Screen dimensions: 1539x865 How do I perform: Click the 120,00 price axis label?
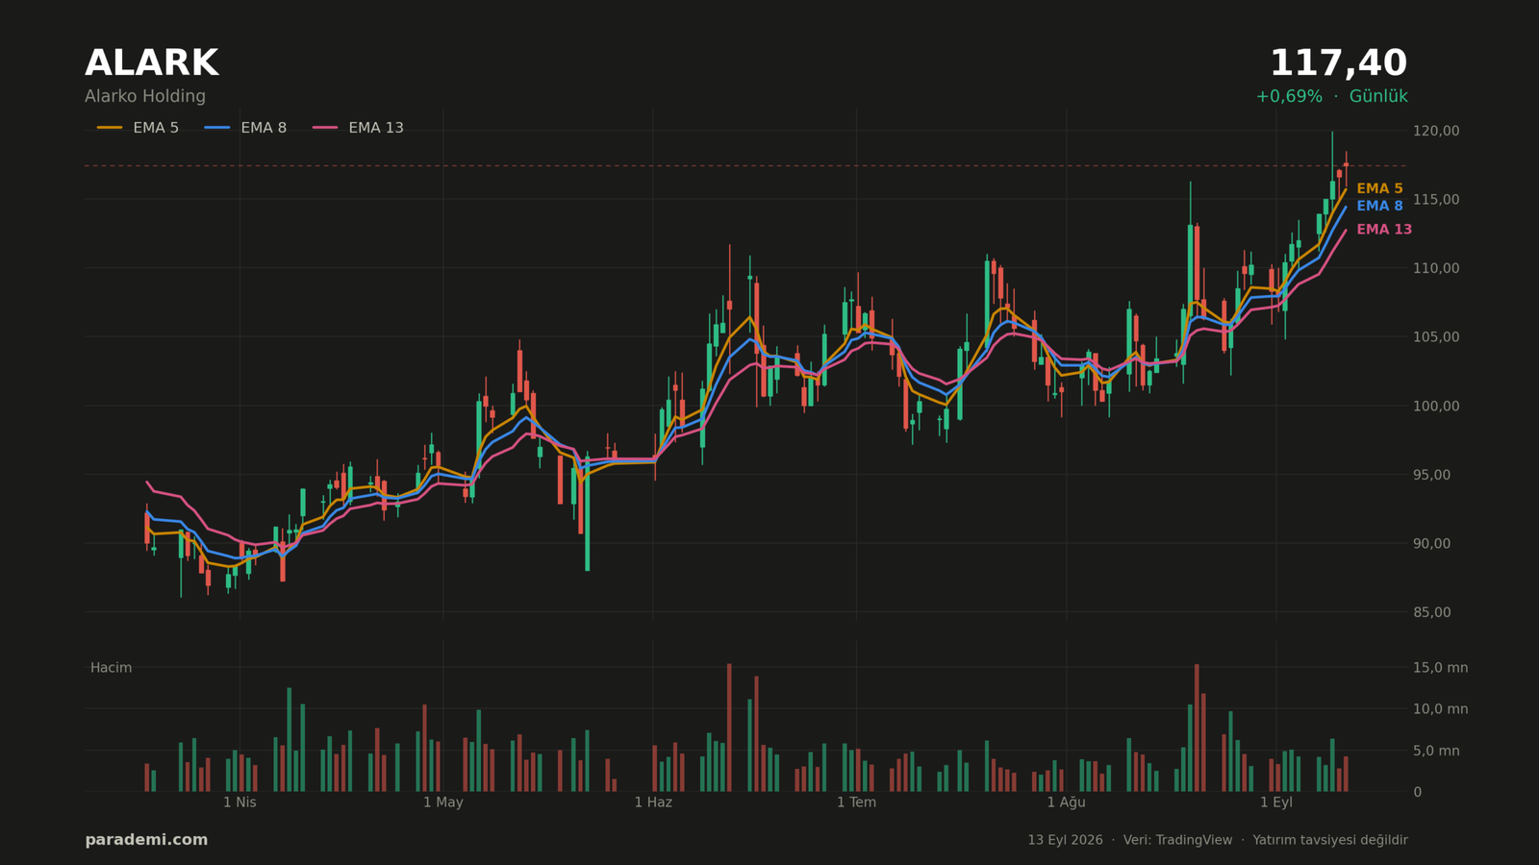(1436, 131)
